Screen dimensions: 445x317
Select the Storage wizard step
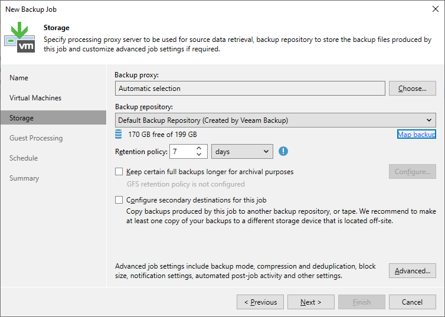(x=53, y=118)
